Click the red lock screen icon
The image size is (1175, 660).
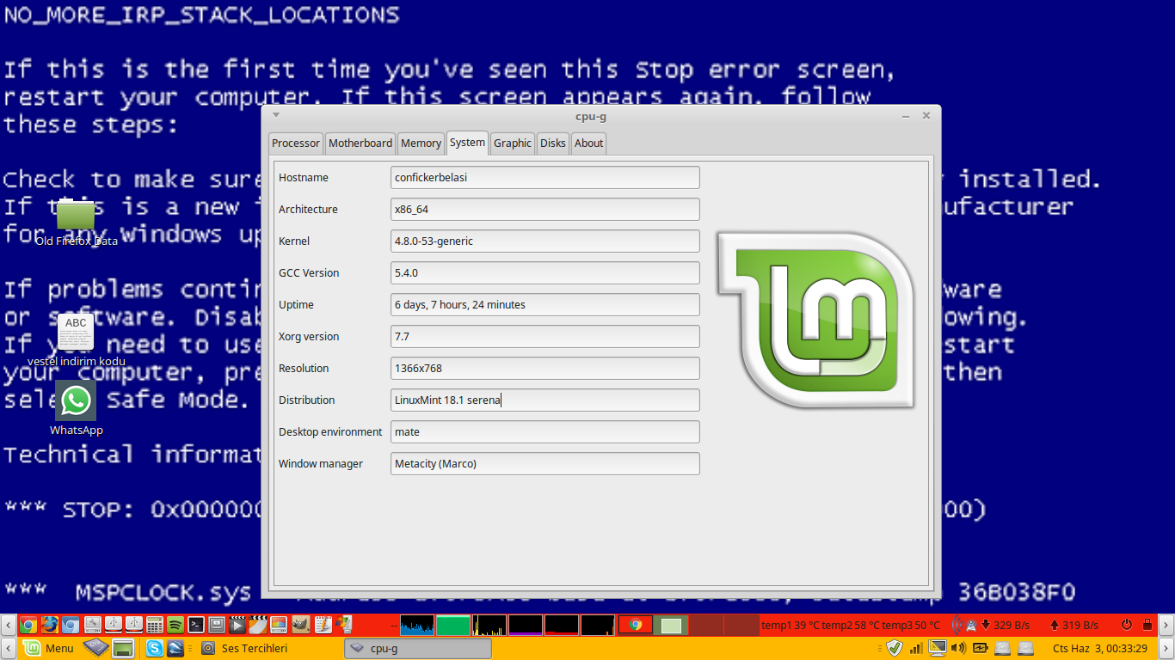[x=1147, y=625]
